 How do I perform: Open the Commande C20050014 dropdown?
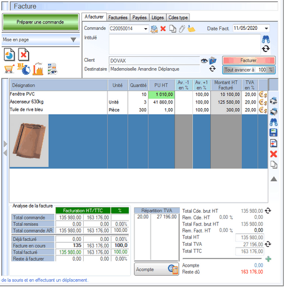coord(146,29)
